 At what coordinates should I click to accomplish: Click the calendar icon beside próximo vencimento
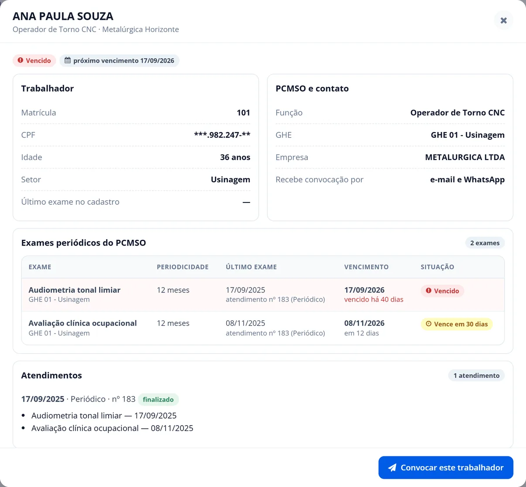click(68, 60)
